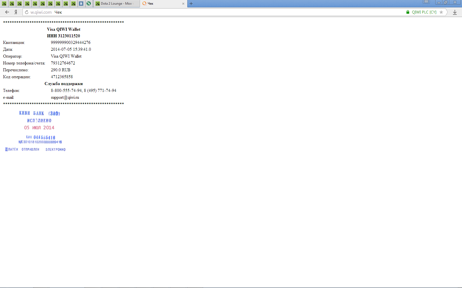Click the Оператор value Visa QIWI Wallet
The width and height of the screenshot is (462, 288).
pyautogui.click(x=66, y=56)
